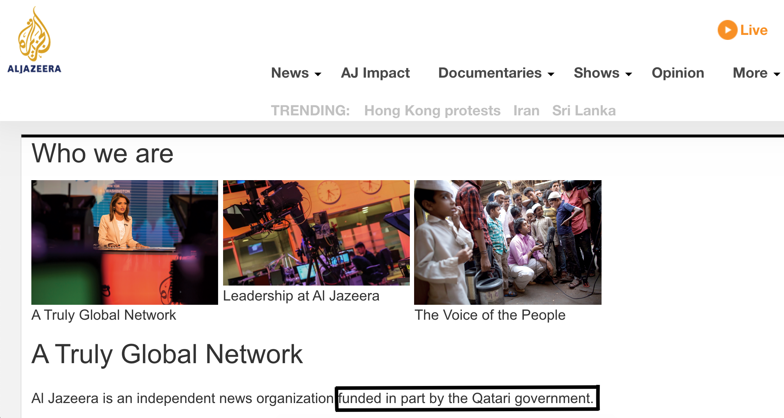This screenshot has height=418, width=784.
Task: Open the AJ Impact menu item
Action: pyautogui.click(x=375, y=73)
